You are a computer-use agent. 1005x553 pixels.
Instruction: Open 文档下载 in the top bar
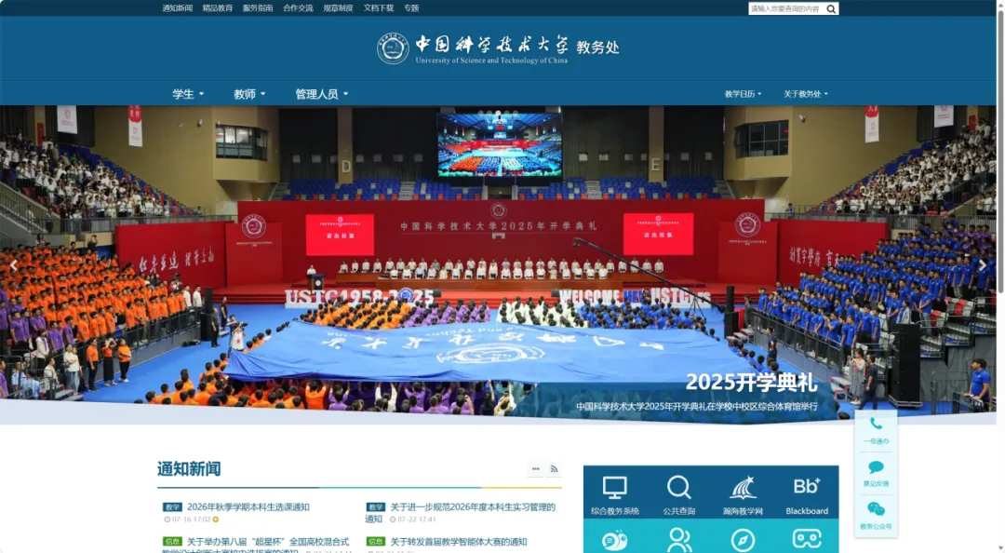tap(378, 8)
